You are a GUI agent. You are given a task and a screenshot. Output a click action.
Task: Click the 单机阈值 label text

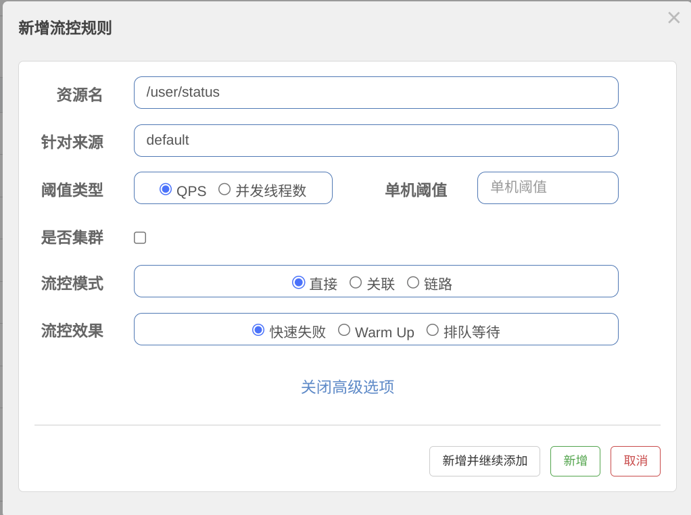(x=416, y=191)
